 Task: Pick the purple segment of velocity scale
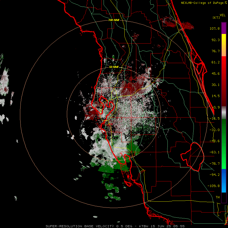(224, 28)
